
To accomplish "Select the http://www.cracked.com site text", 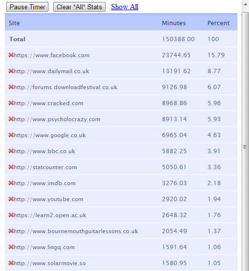I will (48, 103).
